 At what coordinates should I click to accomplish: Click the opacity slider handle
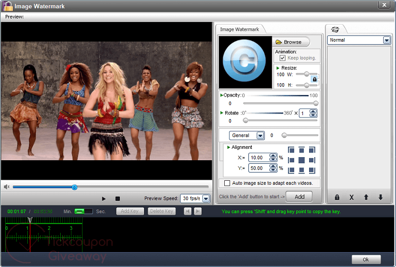point(316,103)
